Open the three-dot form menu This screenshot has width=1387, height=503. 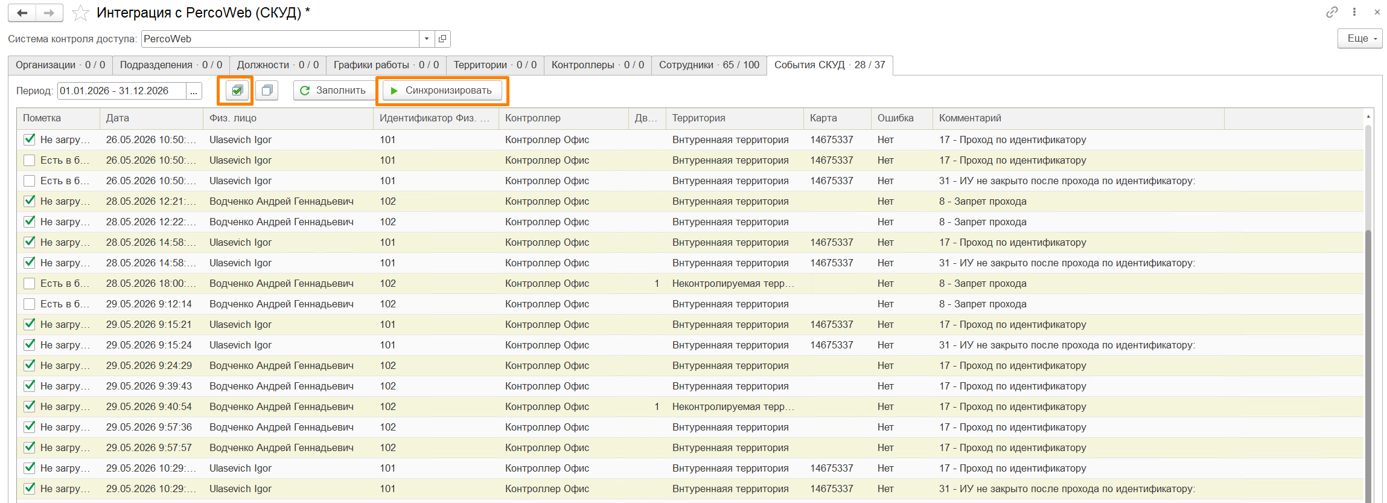tap(1354, 12)
